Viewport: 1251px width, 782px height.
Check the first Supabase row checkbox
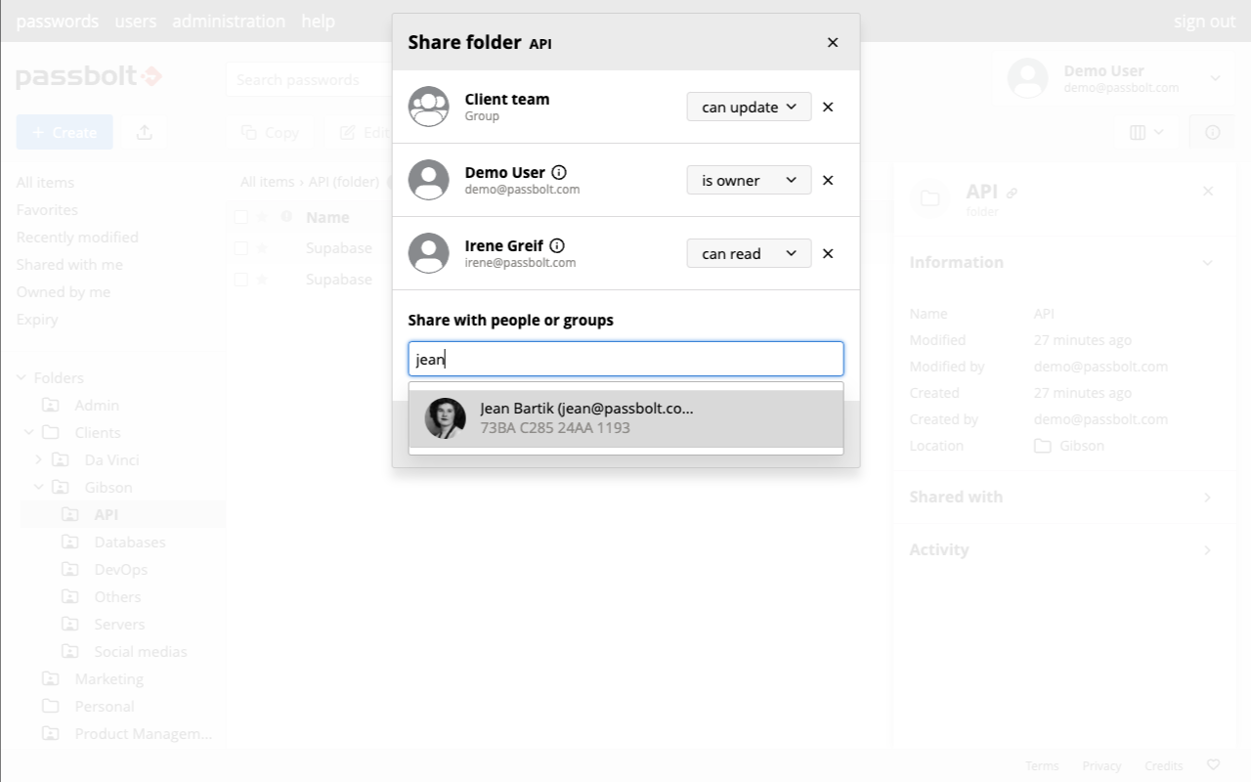point(240,248)
